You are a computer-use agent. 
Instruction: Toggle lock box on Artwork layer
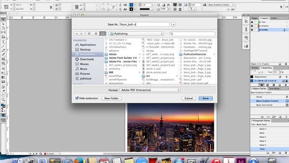click(256, 26)
